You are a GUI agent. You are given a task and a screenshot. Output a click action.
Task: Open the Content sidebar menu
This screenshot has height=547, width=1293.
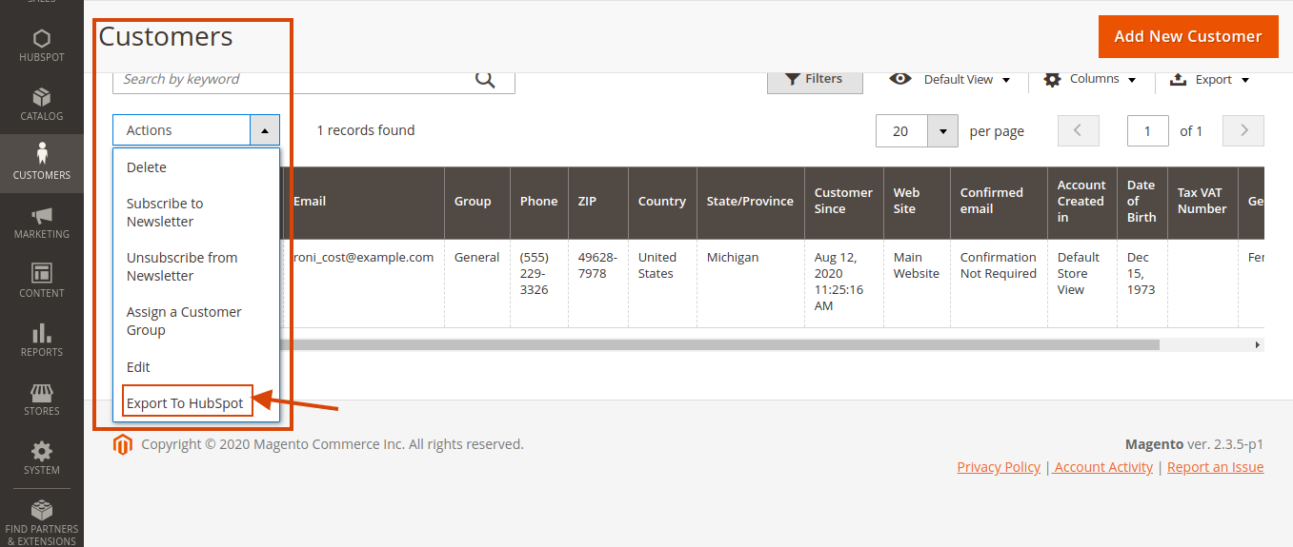click(42, 282)
